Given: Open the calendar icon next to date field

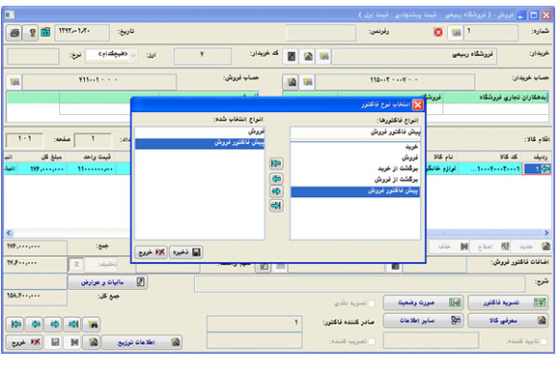Looking at the screenshot, I should click(45, 33).
